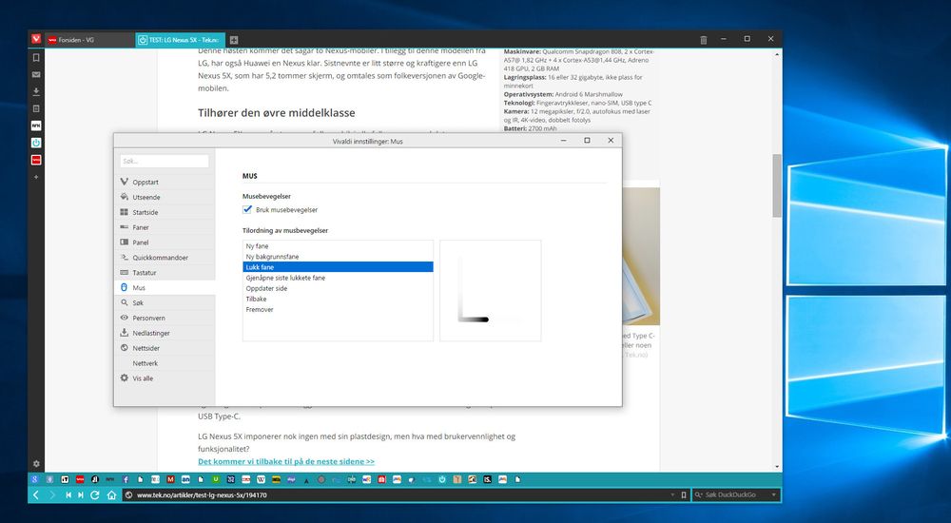
Task: Select 'Tilbake' gesture in list
Action: pyautogui.click(x=338, y=299)
